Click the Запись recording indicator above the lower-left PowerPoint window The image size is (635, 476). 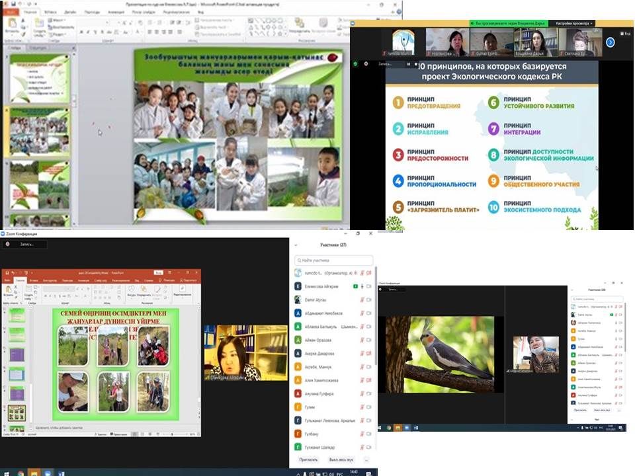(25, 244)
